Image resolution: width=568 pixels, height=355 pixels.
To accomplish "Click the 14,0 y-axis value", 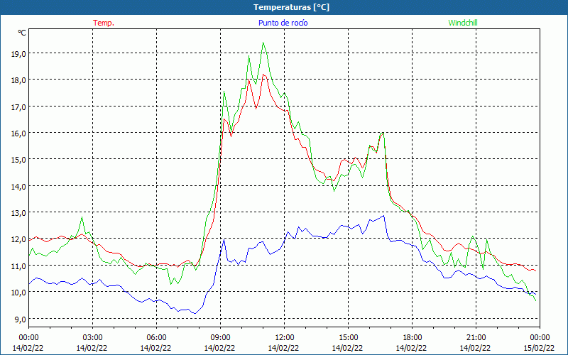I will [19, 187].
